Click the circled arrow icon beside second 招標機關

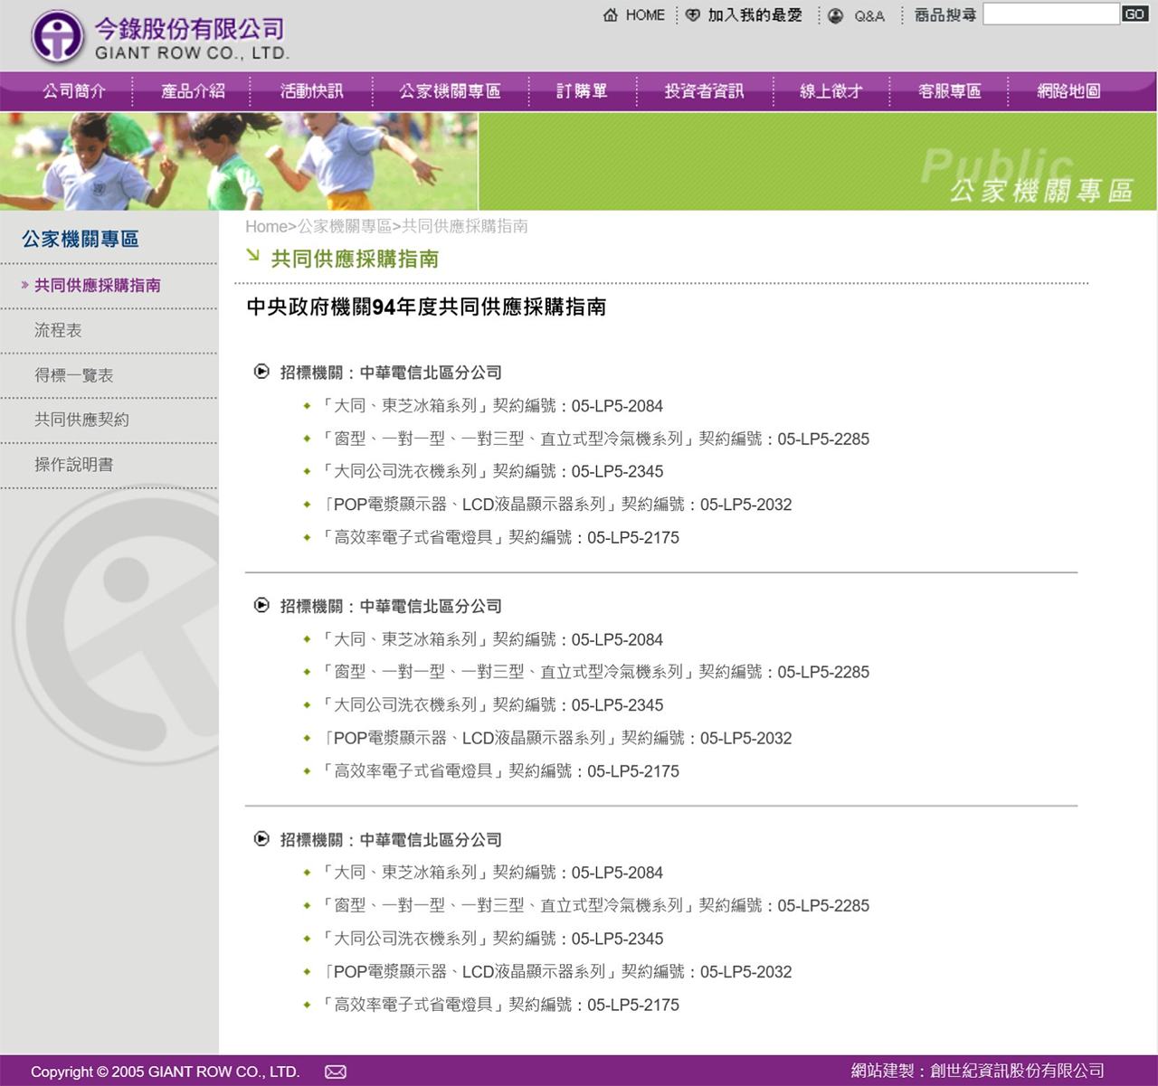click(x=261, y=605)
